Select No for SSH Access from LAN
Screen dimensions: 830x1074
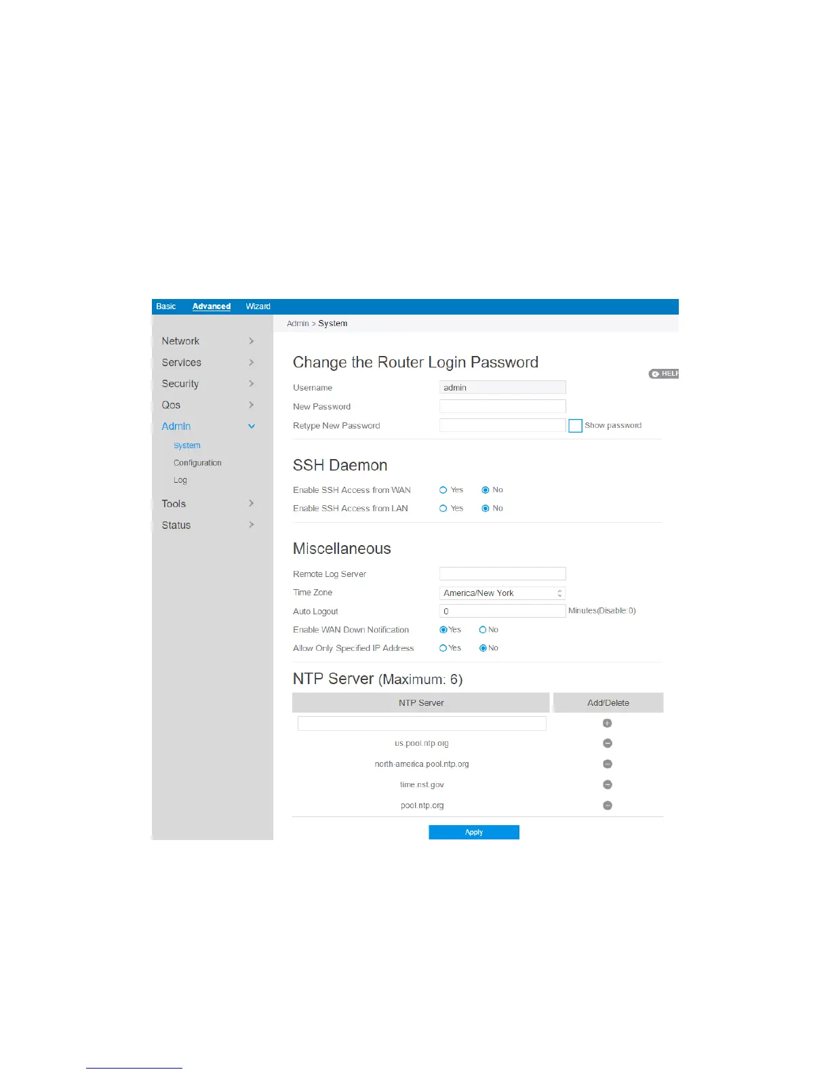pyautogui.click(x=486, y=508)
